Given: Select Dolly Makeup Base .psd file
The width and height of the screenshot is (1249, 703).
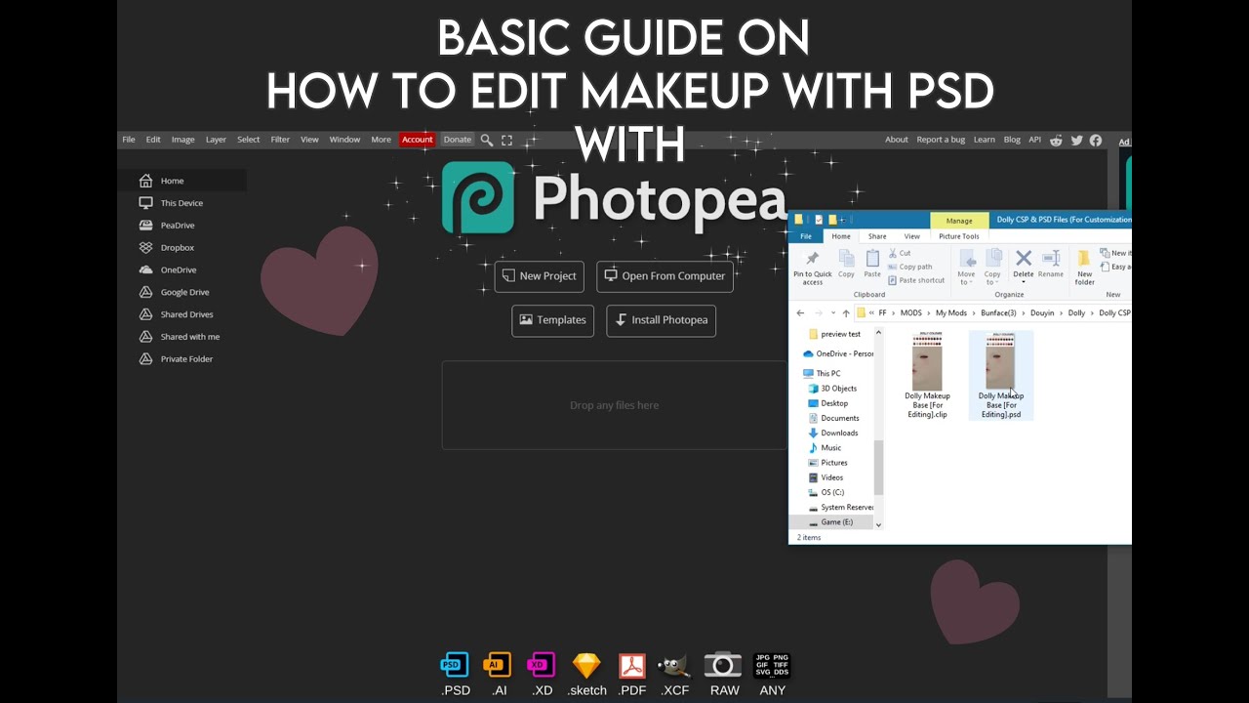Looking at the screenshot, I should click(1001, 376).
